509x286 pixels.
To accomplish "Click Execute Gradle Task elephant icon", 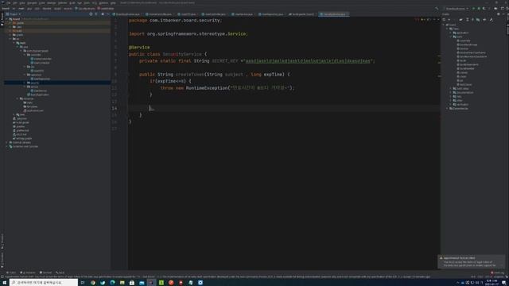I will coord(461,19).
